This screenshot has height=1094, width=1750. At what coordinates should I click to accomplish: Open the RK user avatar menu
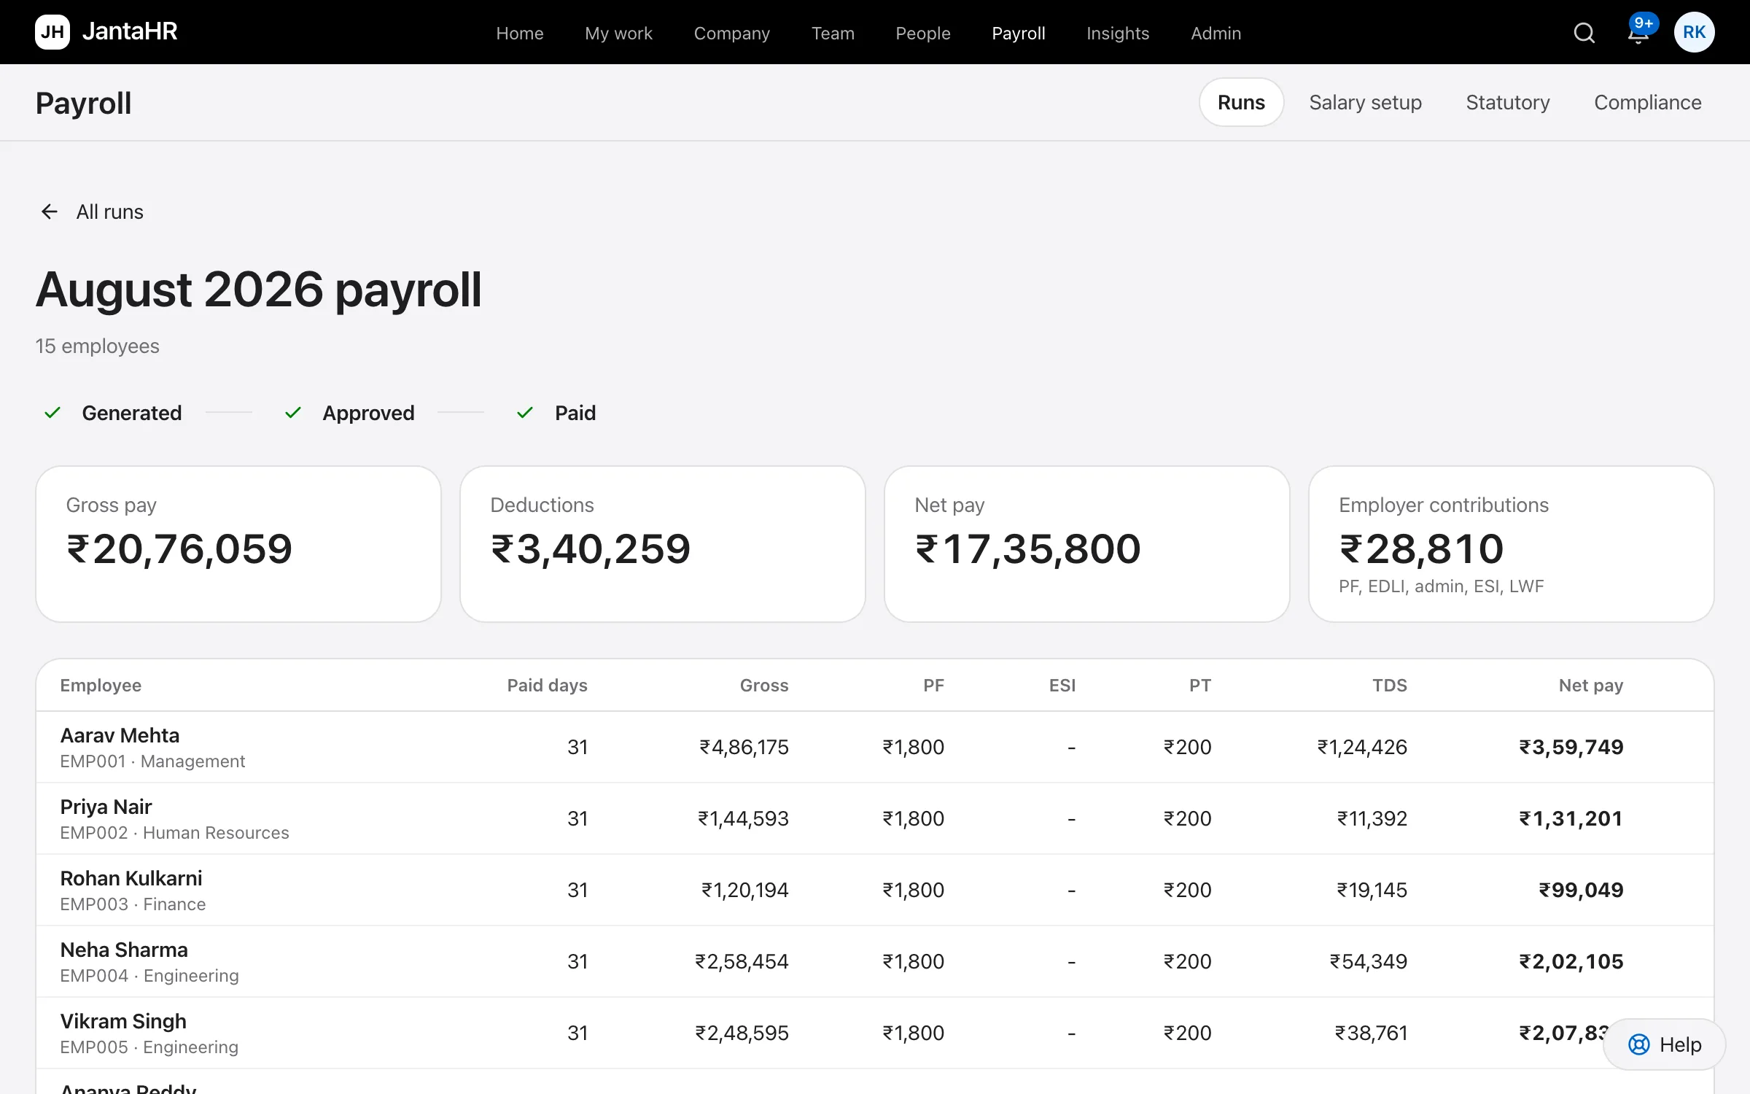pos(1694,32)
